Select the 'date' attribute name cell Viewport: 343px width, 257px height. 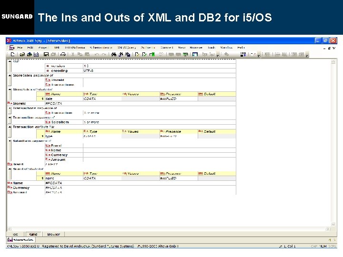pyautogui.click(x=64, y=99)
